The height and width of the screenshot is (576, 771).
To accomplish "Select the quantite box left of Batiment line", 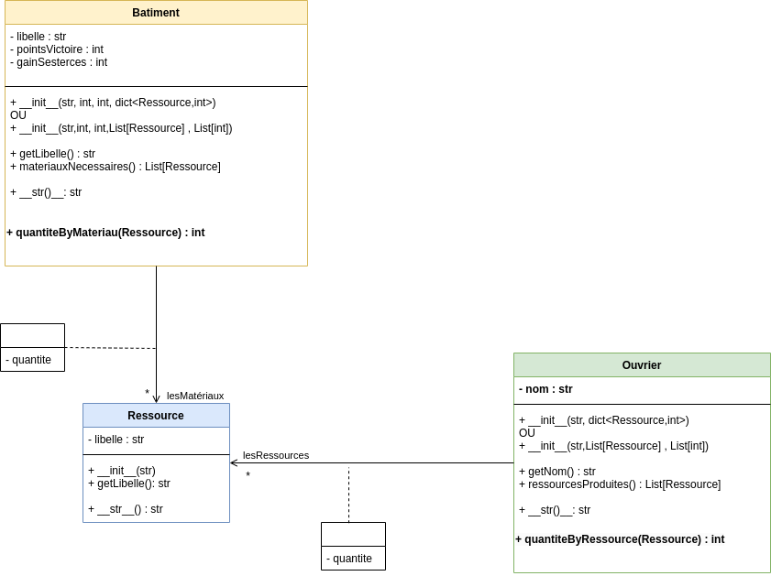I will point(32,359).
